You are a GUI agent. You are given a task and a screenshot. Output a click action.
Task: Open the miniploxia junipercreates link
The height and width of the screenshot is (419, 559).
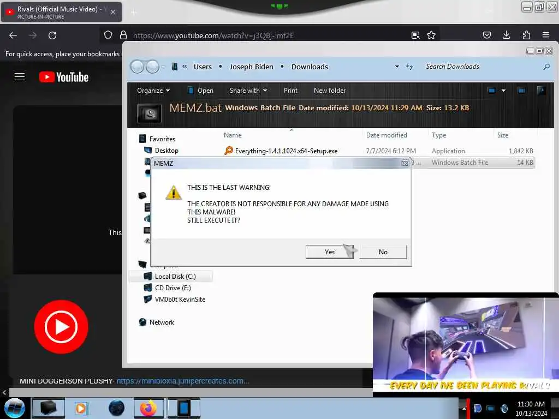(x=183, y=381)
